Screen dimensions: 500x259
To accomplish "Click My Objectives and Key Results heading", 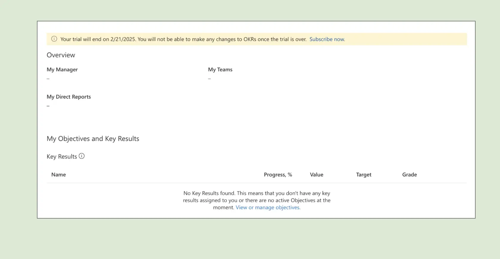I will [x=93, y=139].
